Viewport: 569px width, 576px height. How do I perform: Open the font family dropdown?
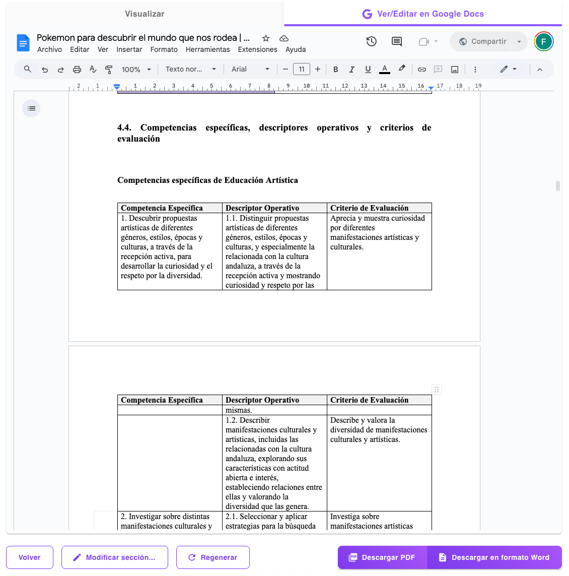tap(250, 69)
